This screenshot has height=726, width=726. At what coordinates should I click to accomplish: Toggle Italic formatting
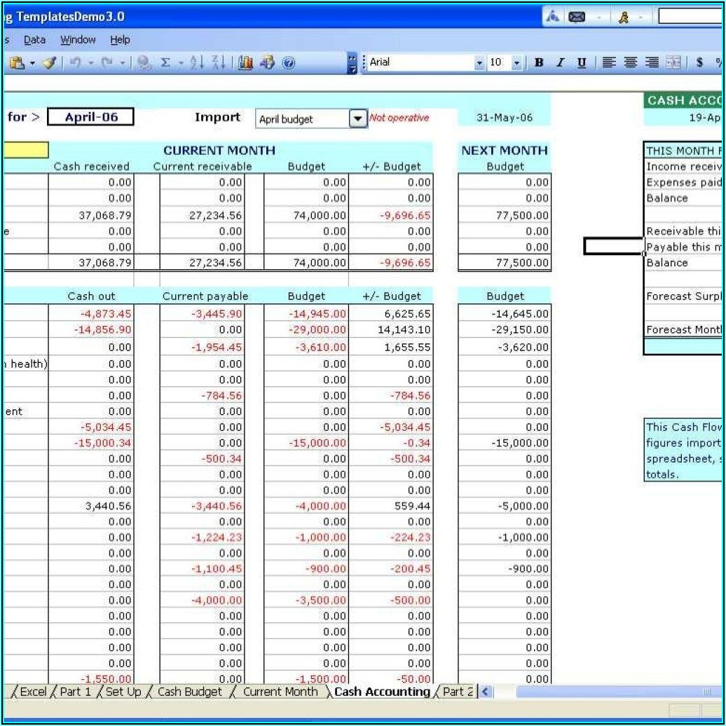560,63
